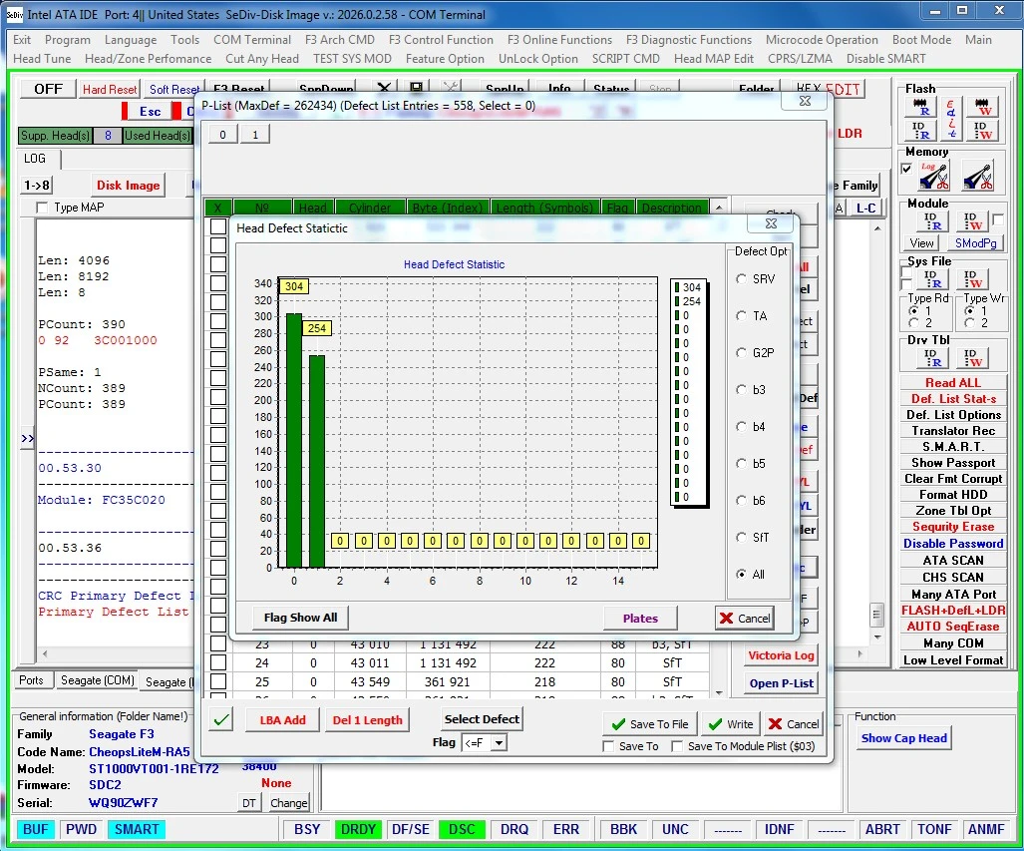Enable the Save To checkbox

click(608, 746)
